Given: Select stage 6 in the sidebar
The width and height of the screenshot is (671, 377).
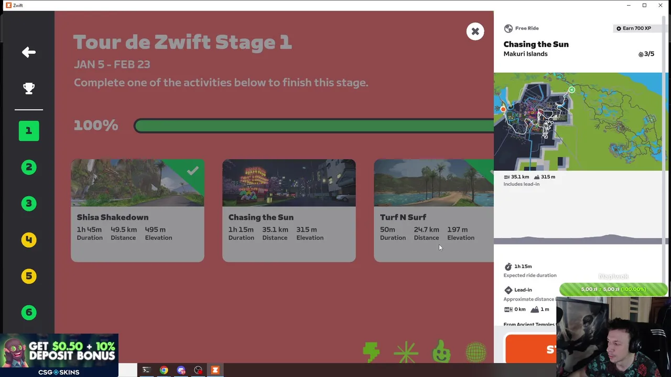Looking at the screenshot, I should (29, 312).
